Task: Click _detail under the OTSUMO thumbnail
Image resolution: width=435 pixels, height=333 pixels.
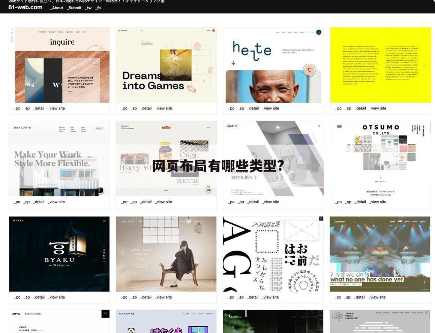Action: point(360,202)
